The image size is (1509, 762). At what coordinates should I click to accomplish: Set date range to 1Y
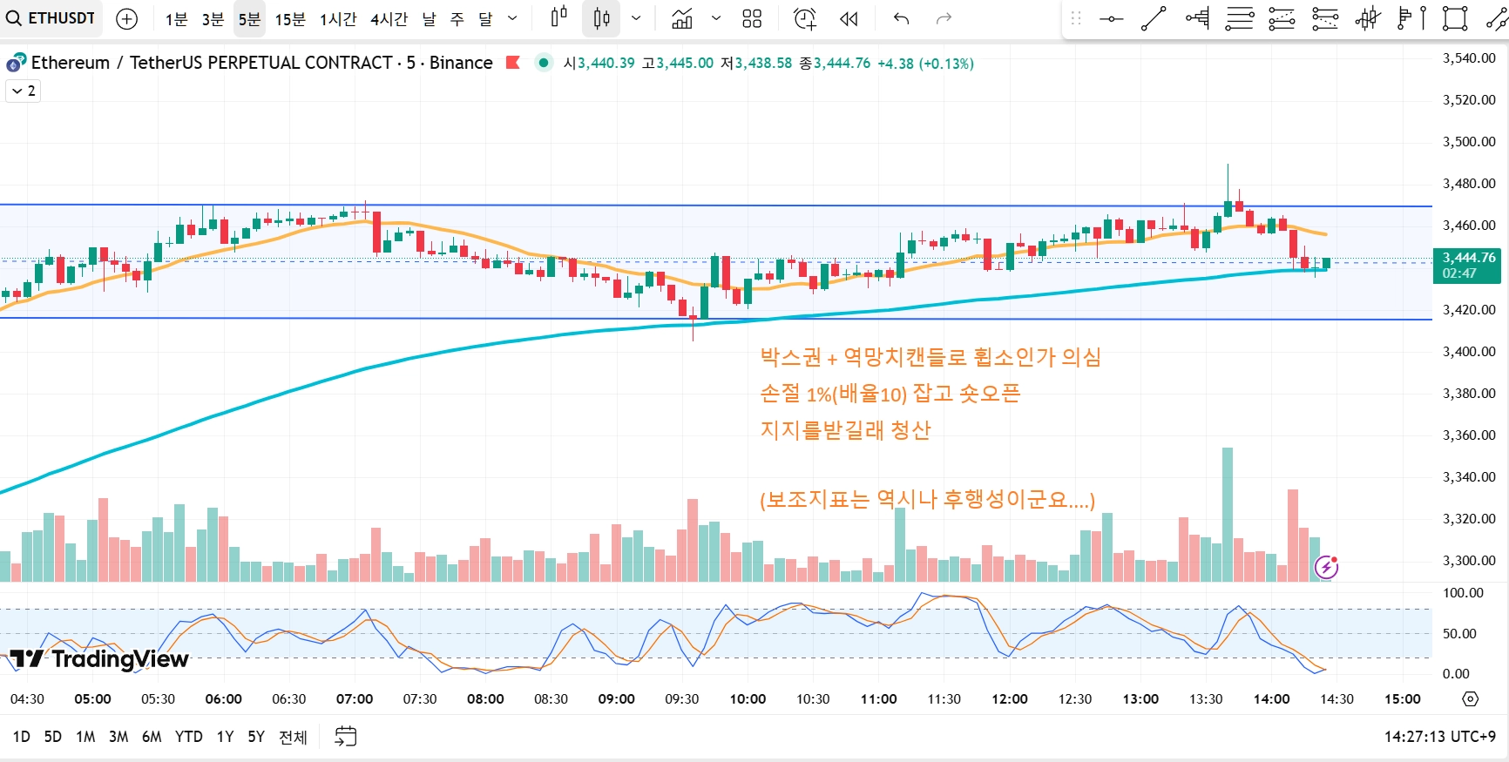[x=225, y=737]
